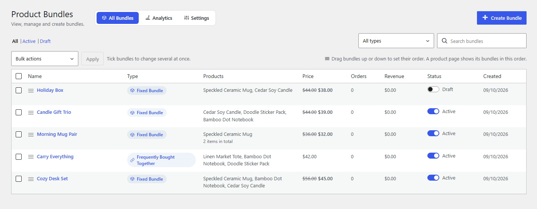Click the Status column header
This screenshot has width=537, height=209.
(x=434, y=76)
